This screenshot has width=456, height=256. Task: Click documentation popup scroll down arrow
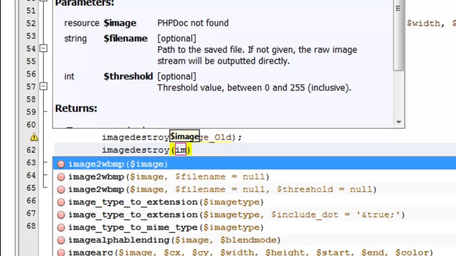tap(399, 122)
